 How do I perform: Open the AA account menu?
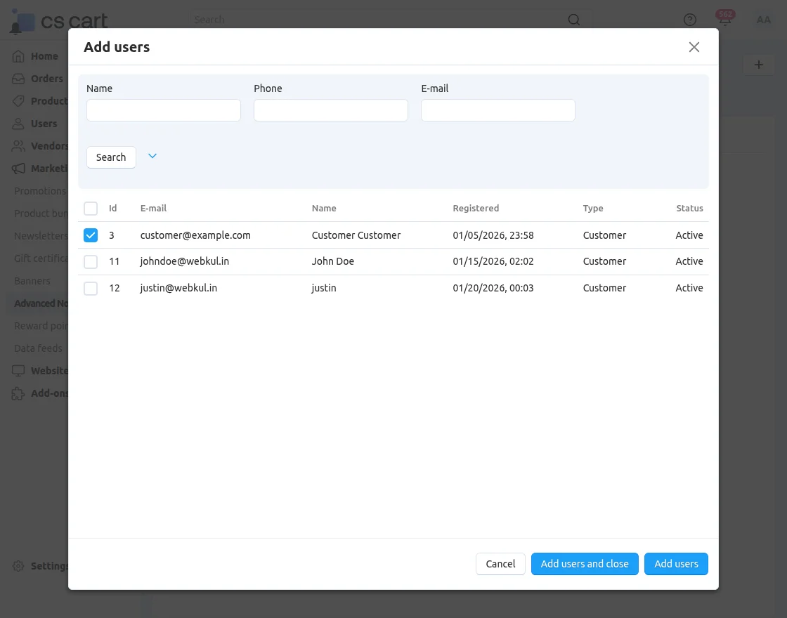[763, 20]
